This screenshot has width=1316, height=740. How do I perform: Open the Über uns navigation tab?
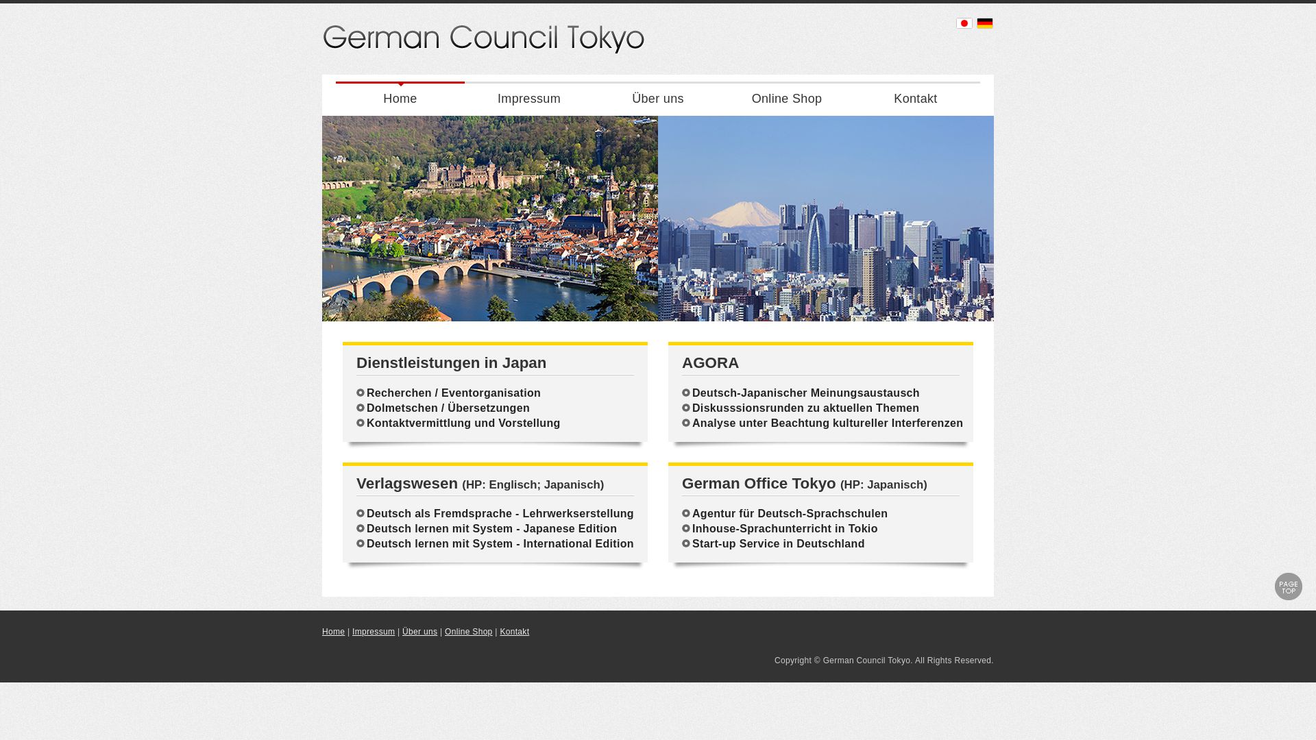point(658,99)
